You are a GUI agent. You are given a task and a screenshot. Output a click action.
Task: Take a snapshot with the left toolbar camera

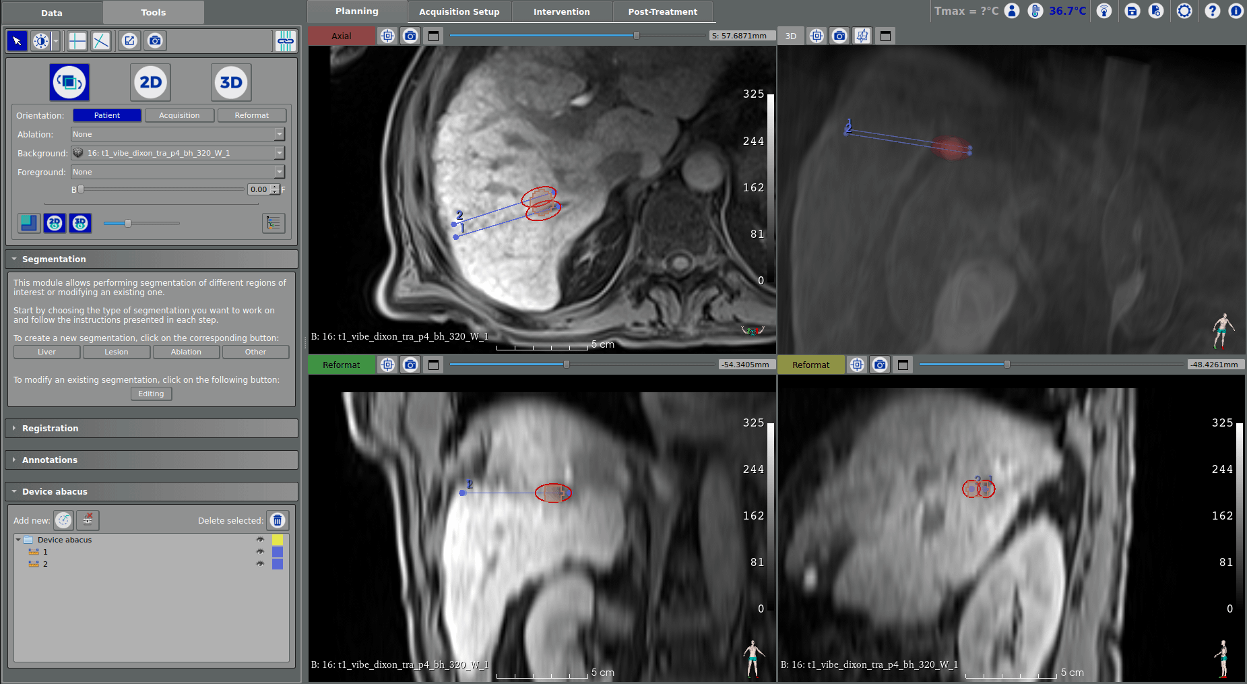pos(155,41)
